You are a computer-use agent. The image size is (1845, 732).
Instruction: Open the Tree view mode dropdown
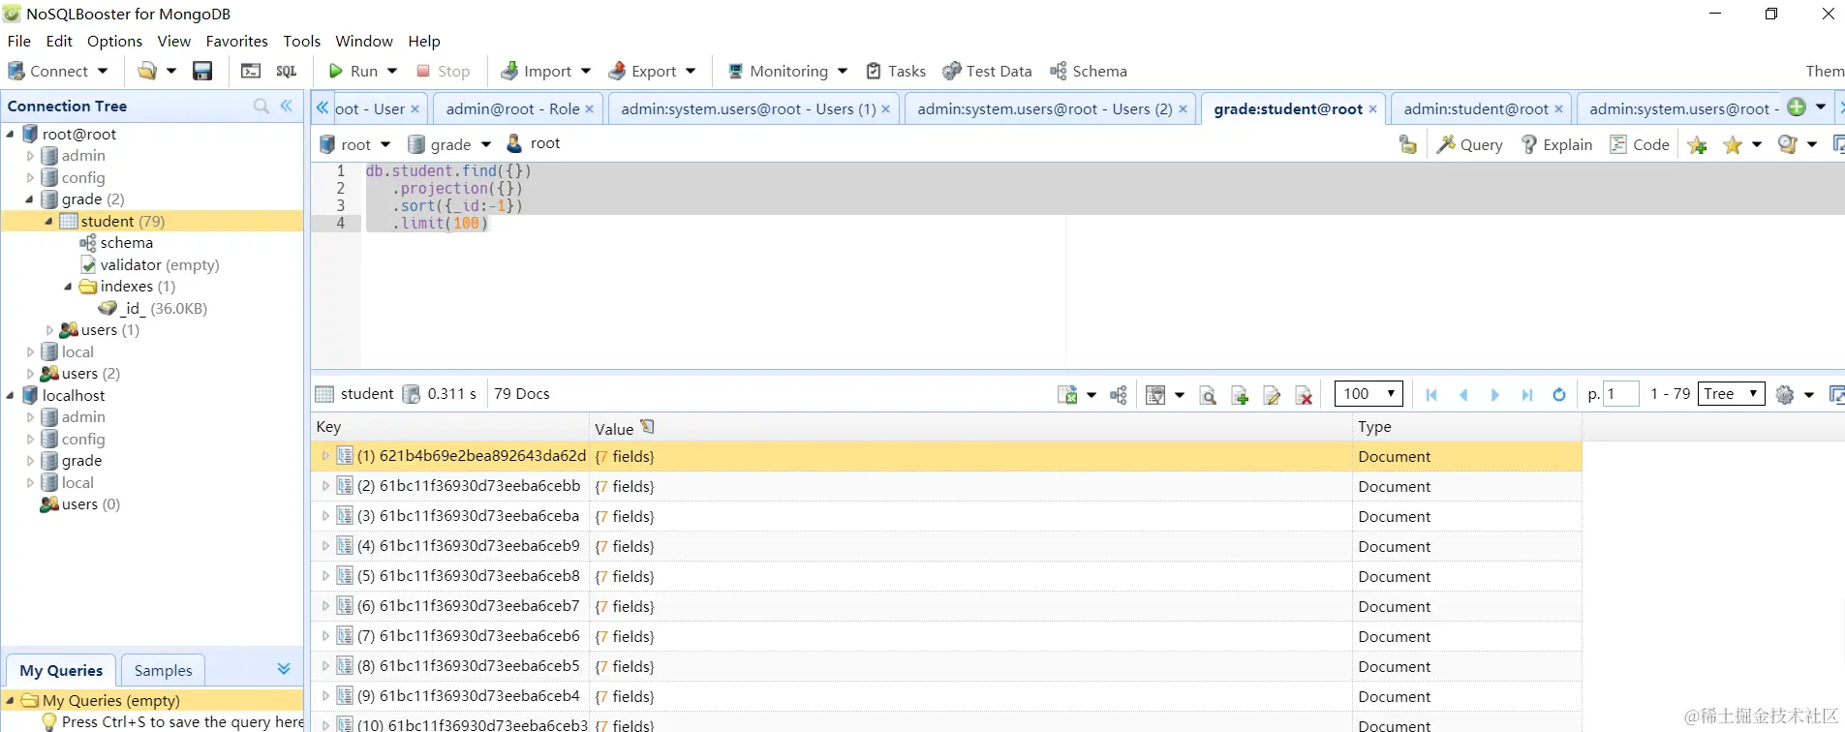point(1732,393)
